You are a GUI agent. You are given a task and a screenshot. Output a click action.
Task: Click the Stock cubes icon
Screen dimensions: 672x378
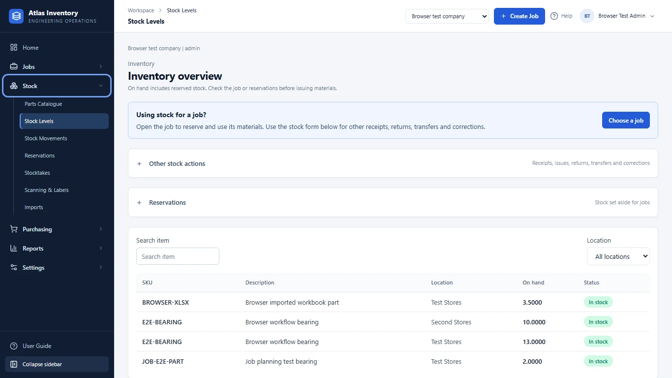coord(14,86)
